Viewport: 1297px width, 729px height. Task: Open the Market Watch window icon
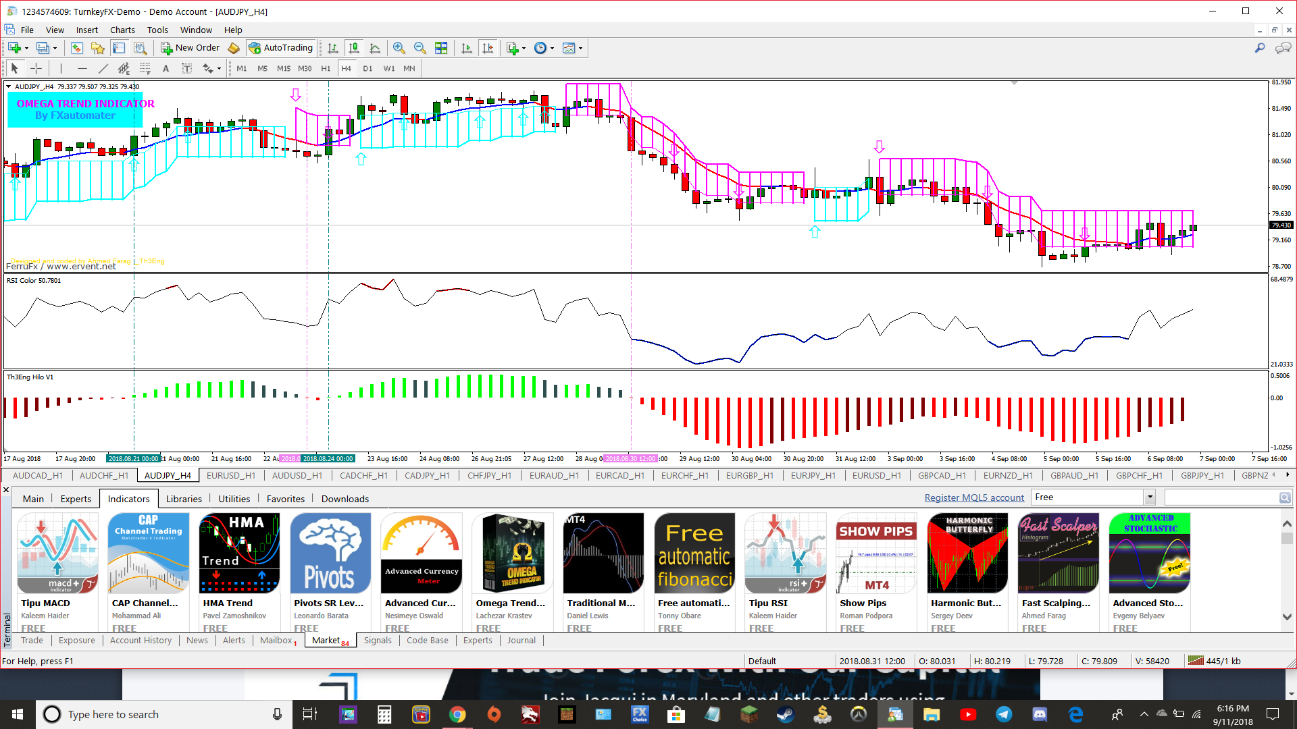76,48
